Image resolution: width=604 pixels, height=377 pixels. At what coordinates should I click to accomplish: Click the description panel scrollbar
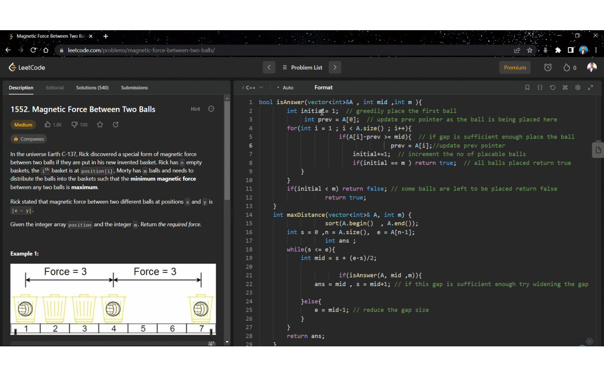(227, 151)
